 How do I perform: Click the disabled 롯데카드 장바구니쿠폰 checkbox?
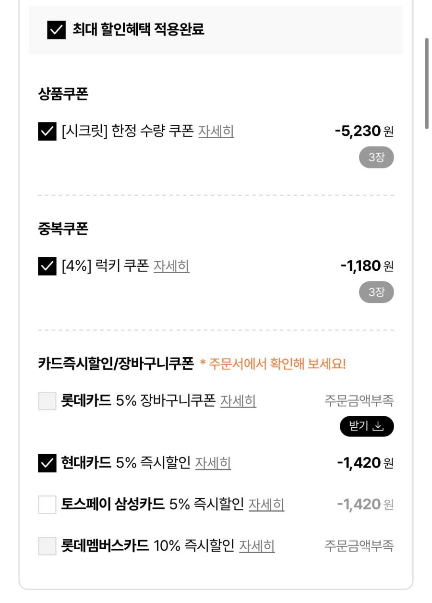[47, 401]
